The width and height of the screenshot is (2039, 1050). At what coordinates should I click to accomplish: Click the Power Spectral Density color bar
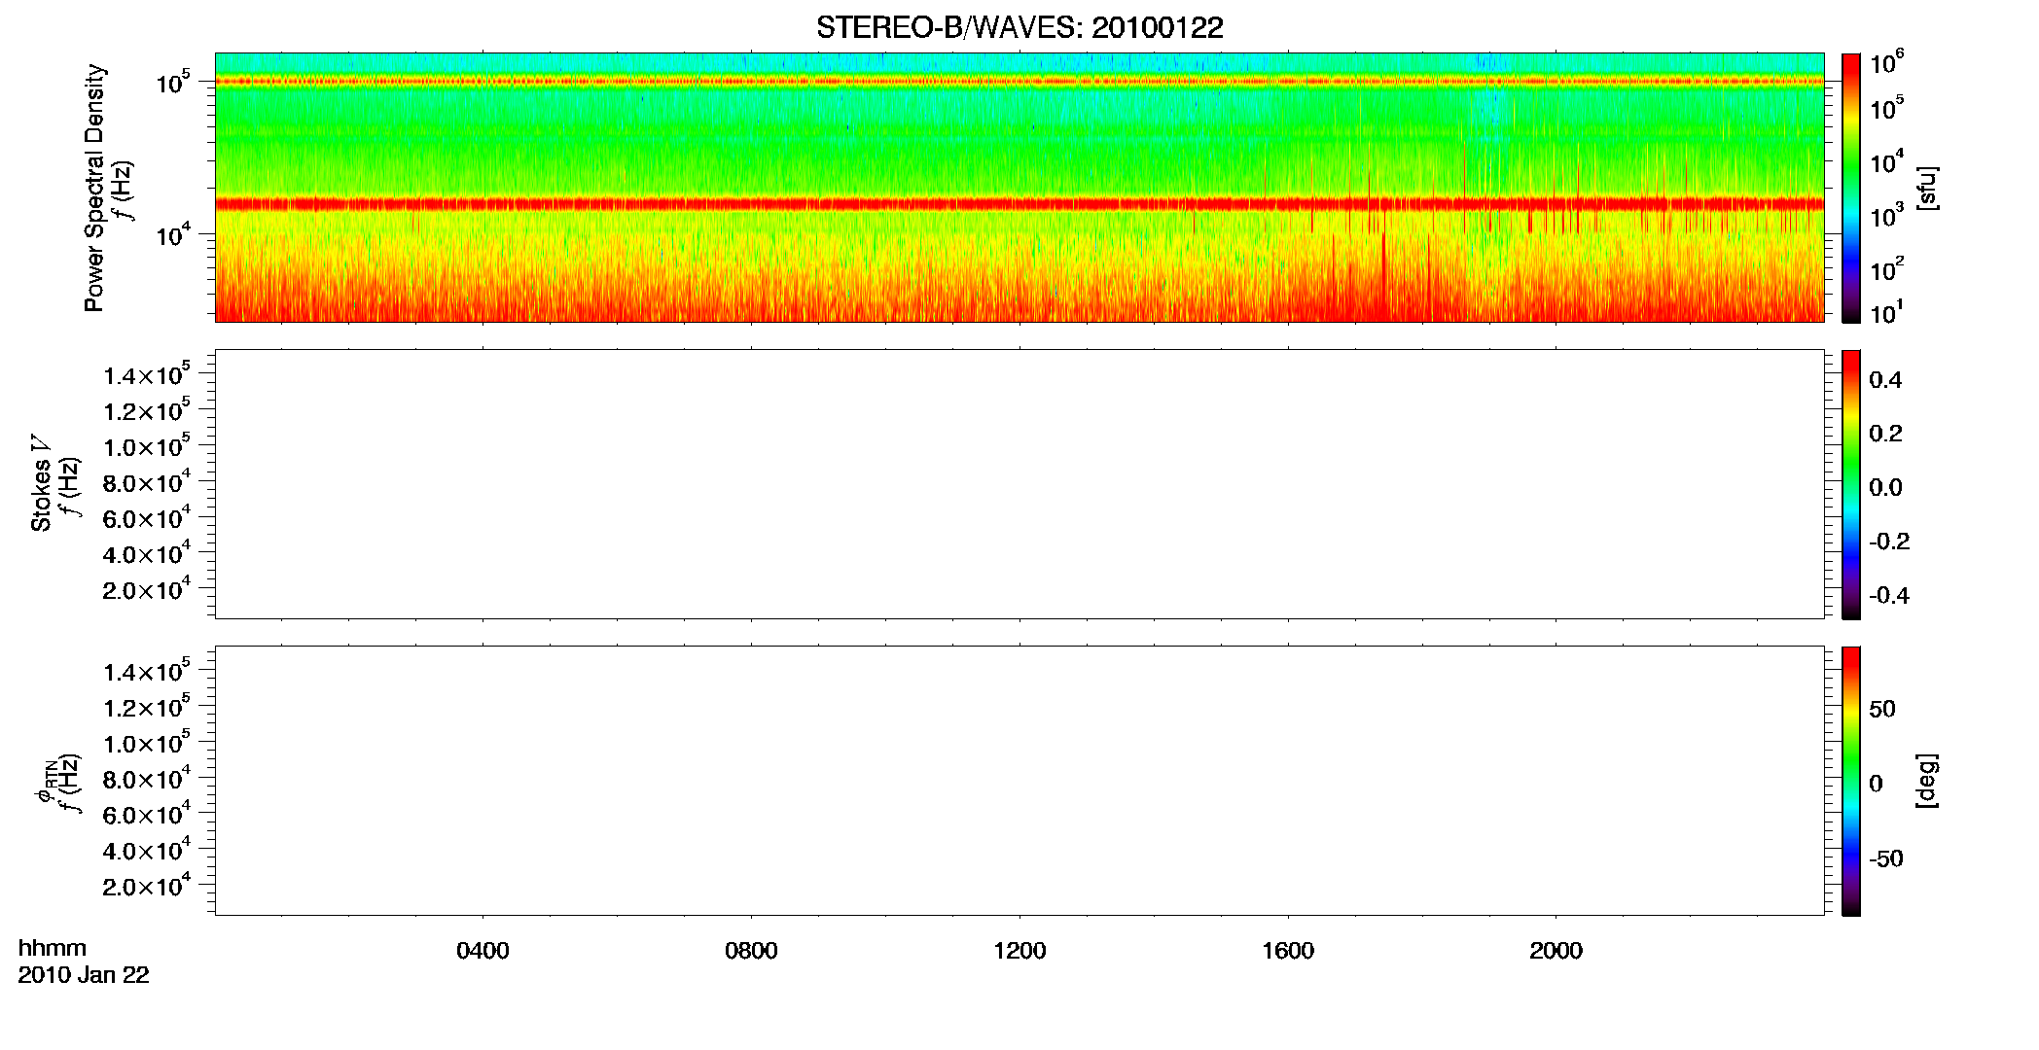(x=1851, y=188)
